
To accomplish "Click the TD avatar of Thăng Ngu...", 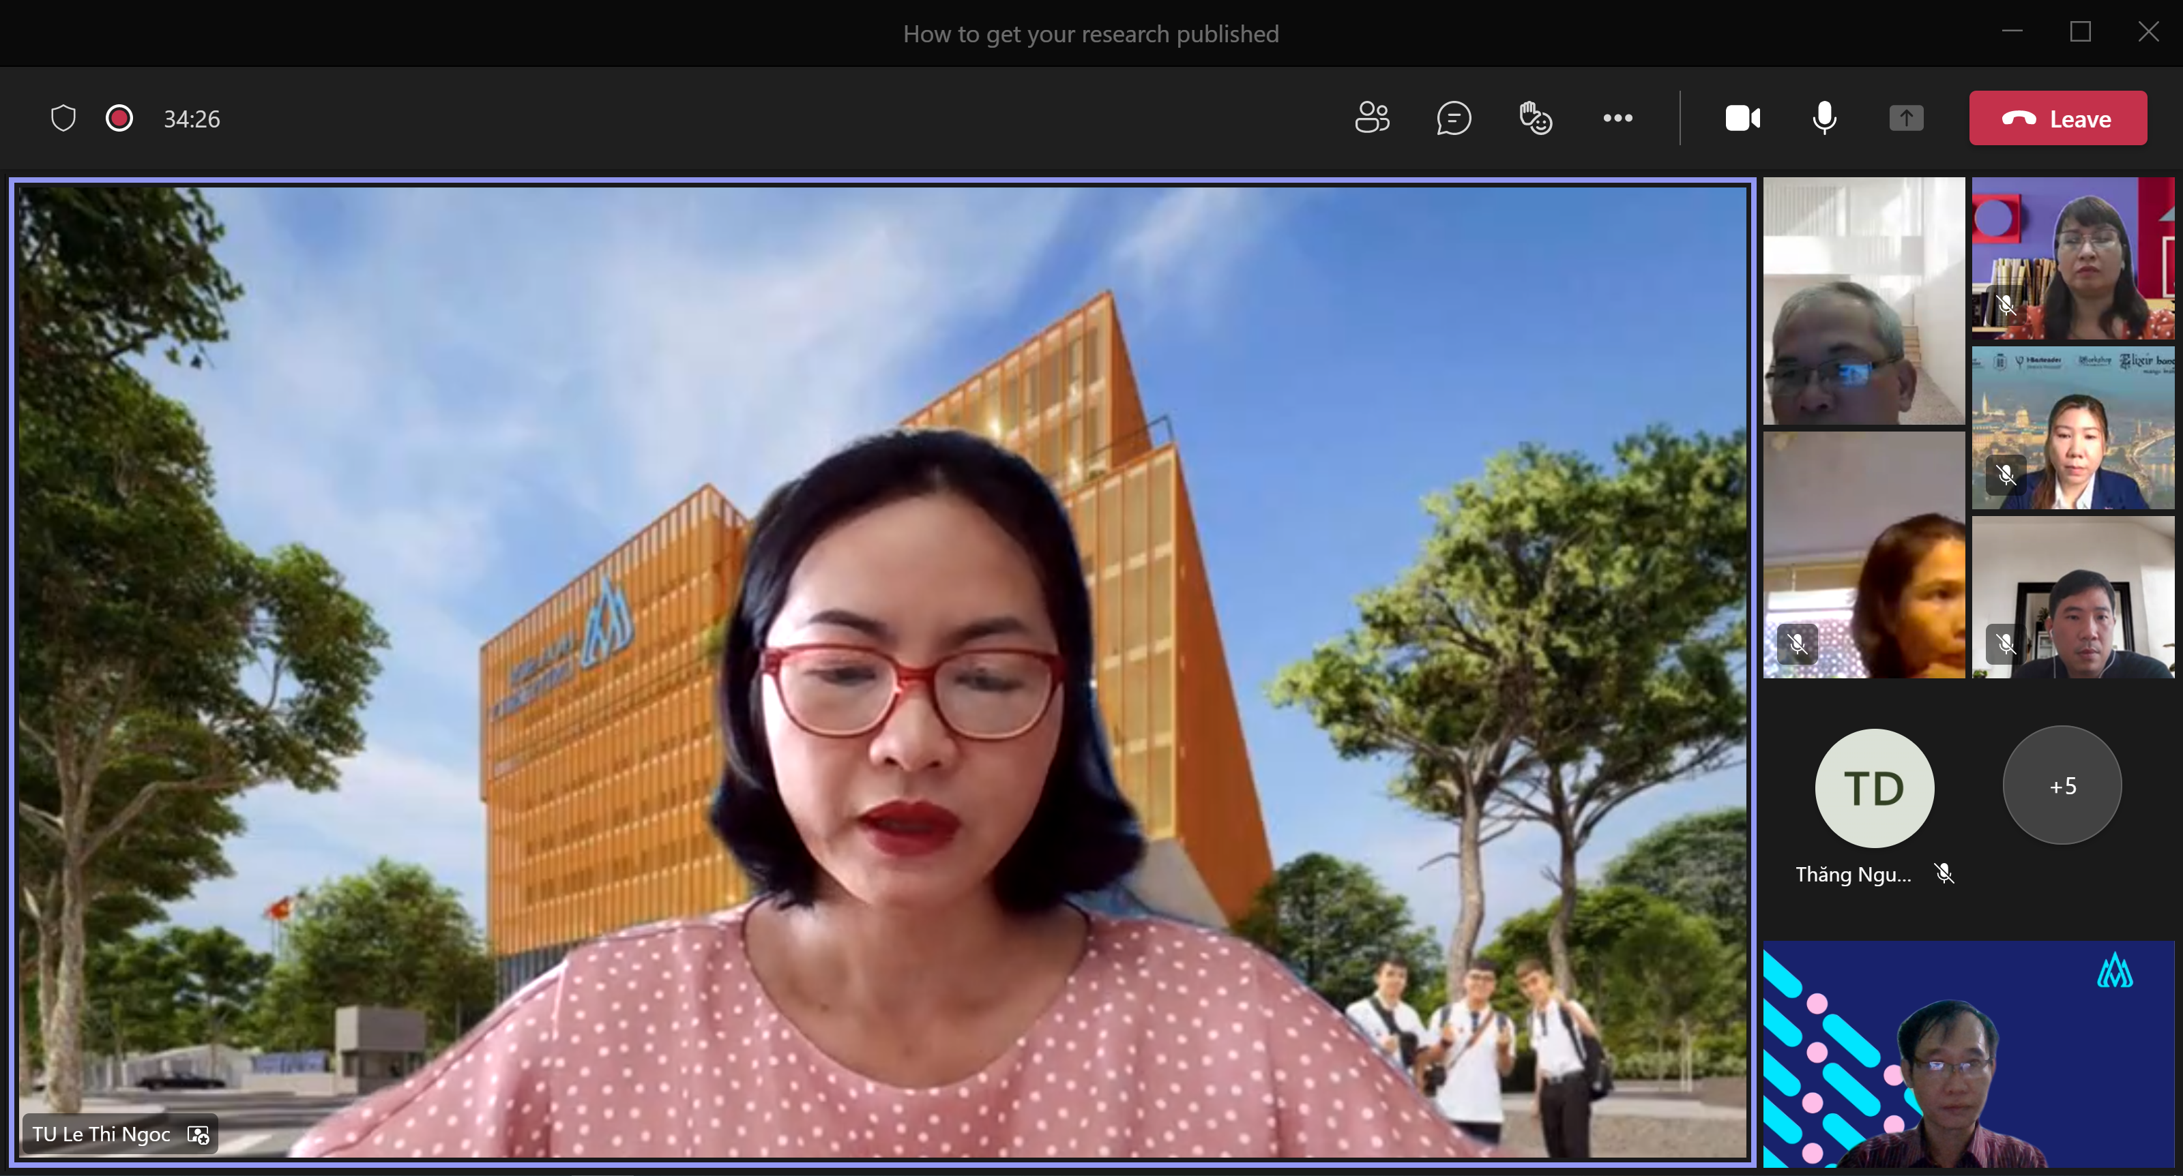I will coord(1875,787).
